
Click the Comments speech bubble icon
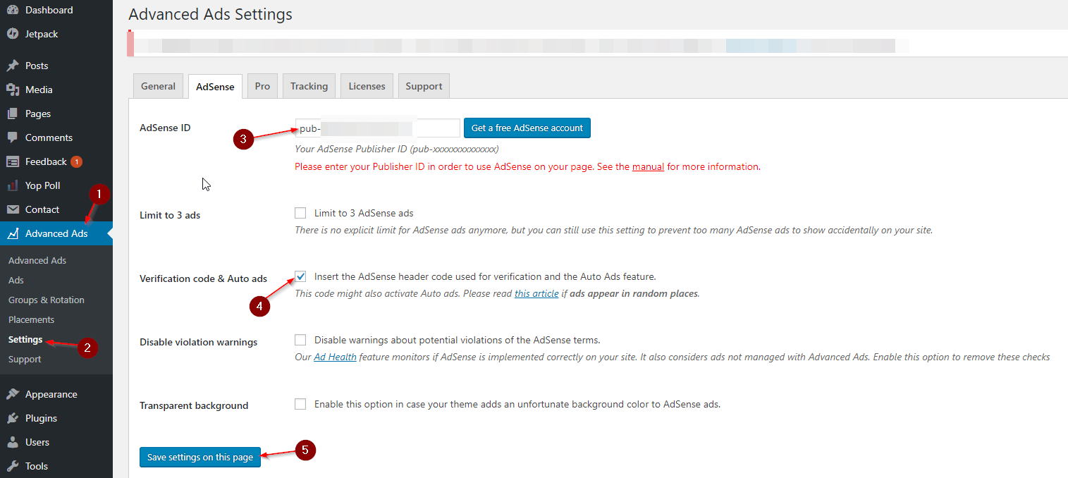pos(13,137)
